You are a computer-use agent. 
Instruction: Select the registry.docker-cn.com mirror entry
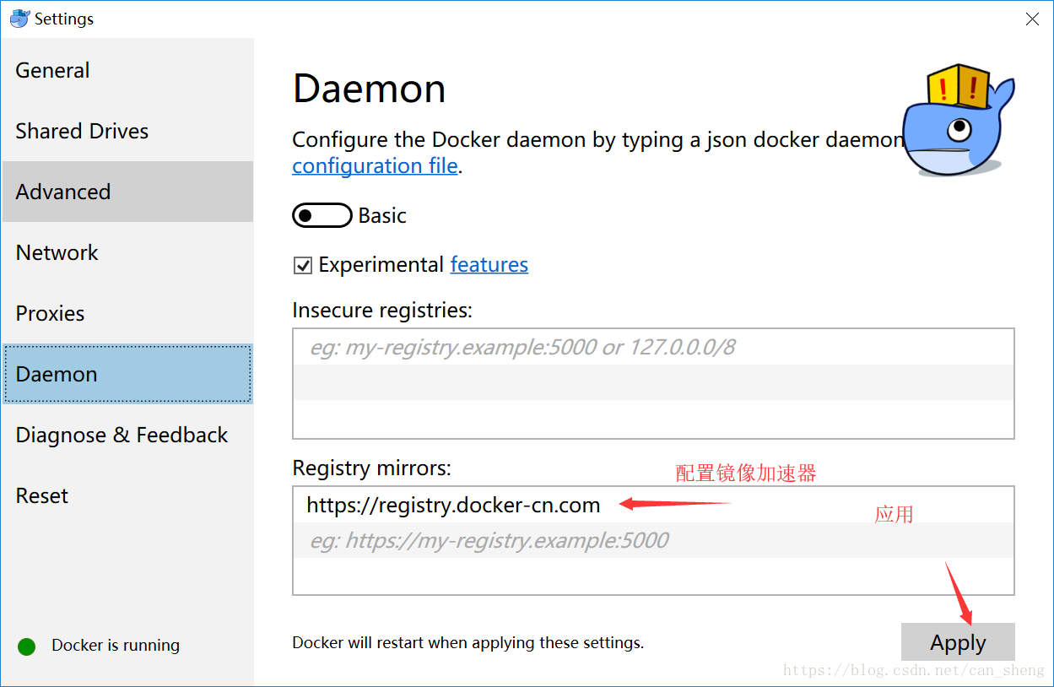453,505
